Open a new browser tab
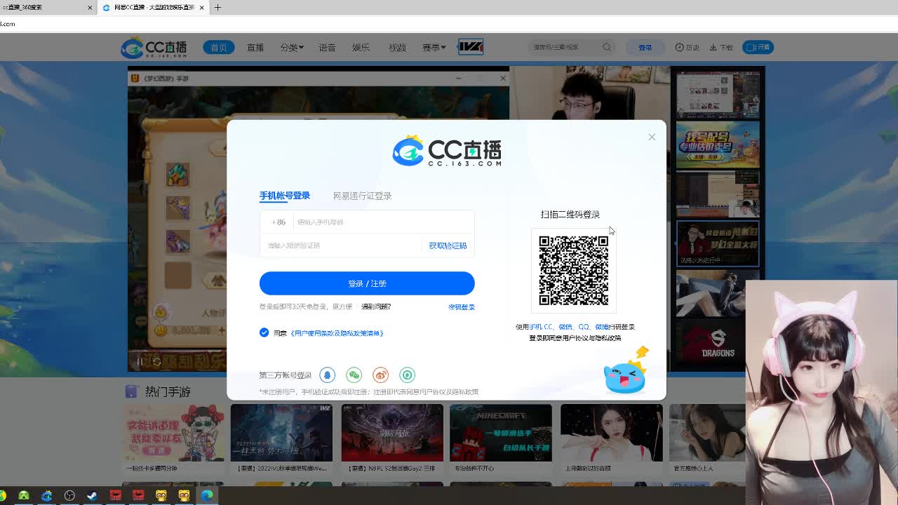898x505 pixels. click(x=217, y=8)
